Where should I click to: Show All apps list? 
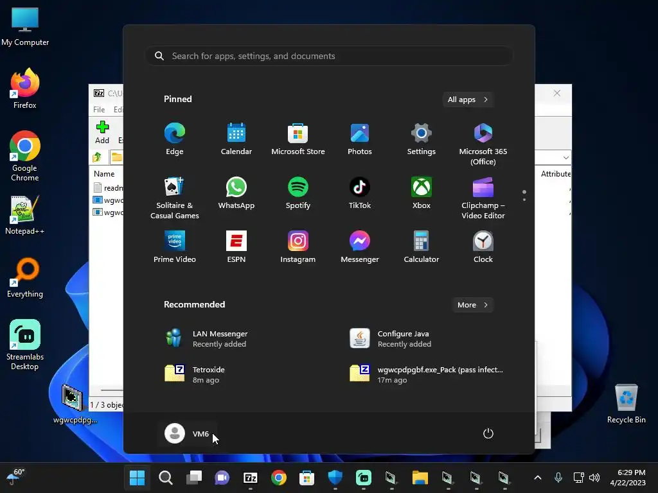tap(468, 99)
